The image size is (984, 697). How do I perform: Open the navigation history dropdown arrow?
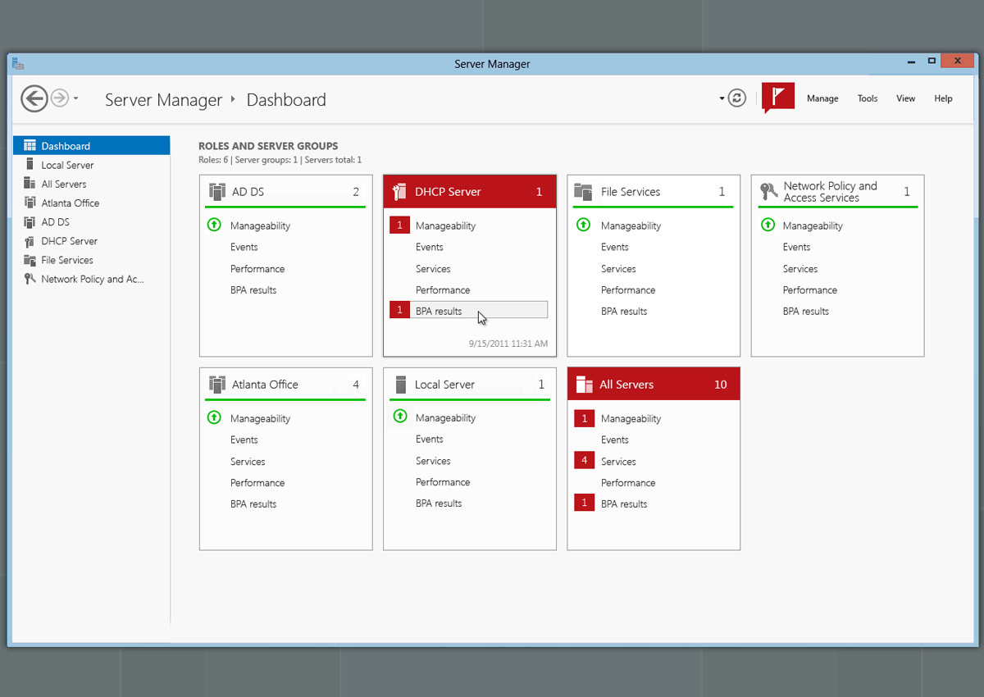(75, 99)
